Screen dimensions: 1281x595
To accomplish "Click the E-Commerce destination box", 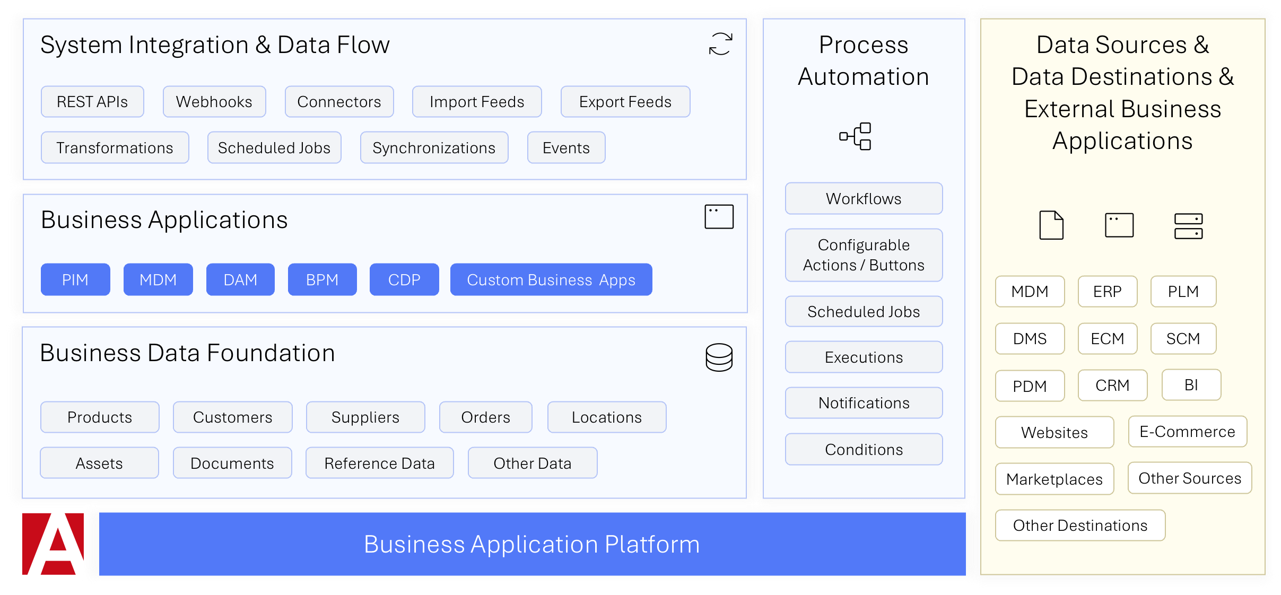I will point(1187,432).
